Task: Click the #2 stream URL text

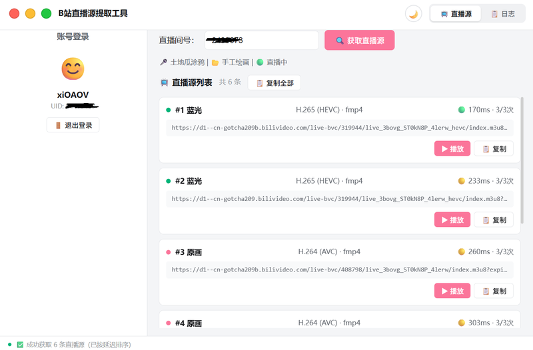Action: 339,199
